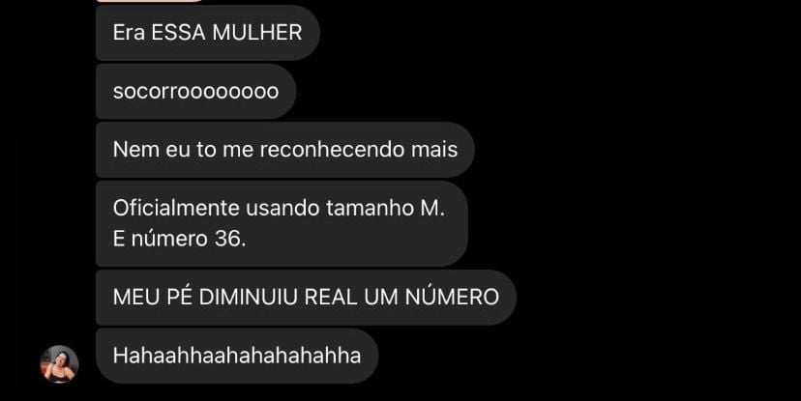Image resolution: width=801 pixels, height=401 pixels.
Task: Tap the 'Hahaahhaahahahahahha' message bubble
Action: point(237,356)
